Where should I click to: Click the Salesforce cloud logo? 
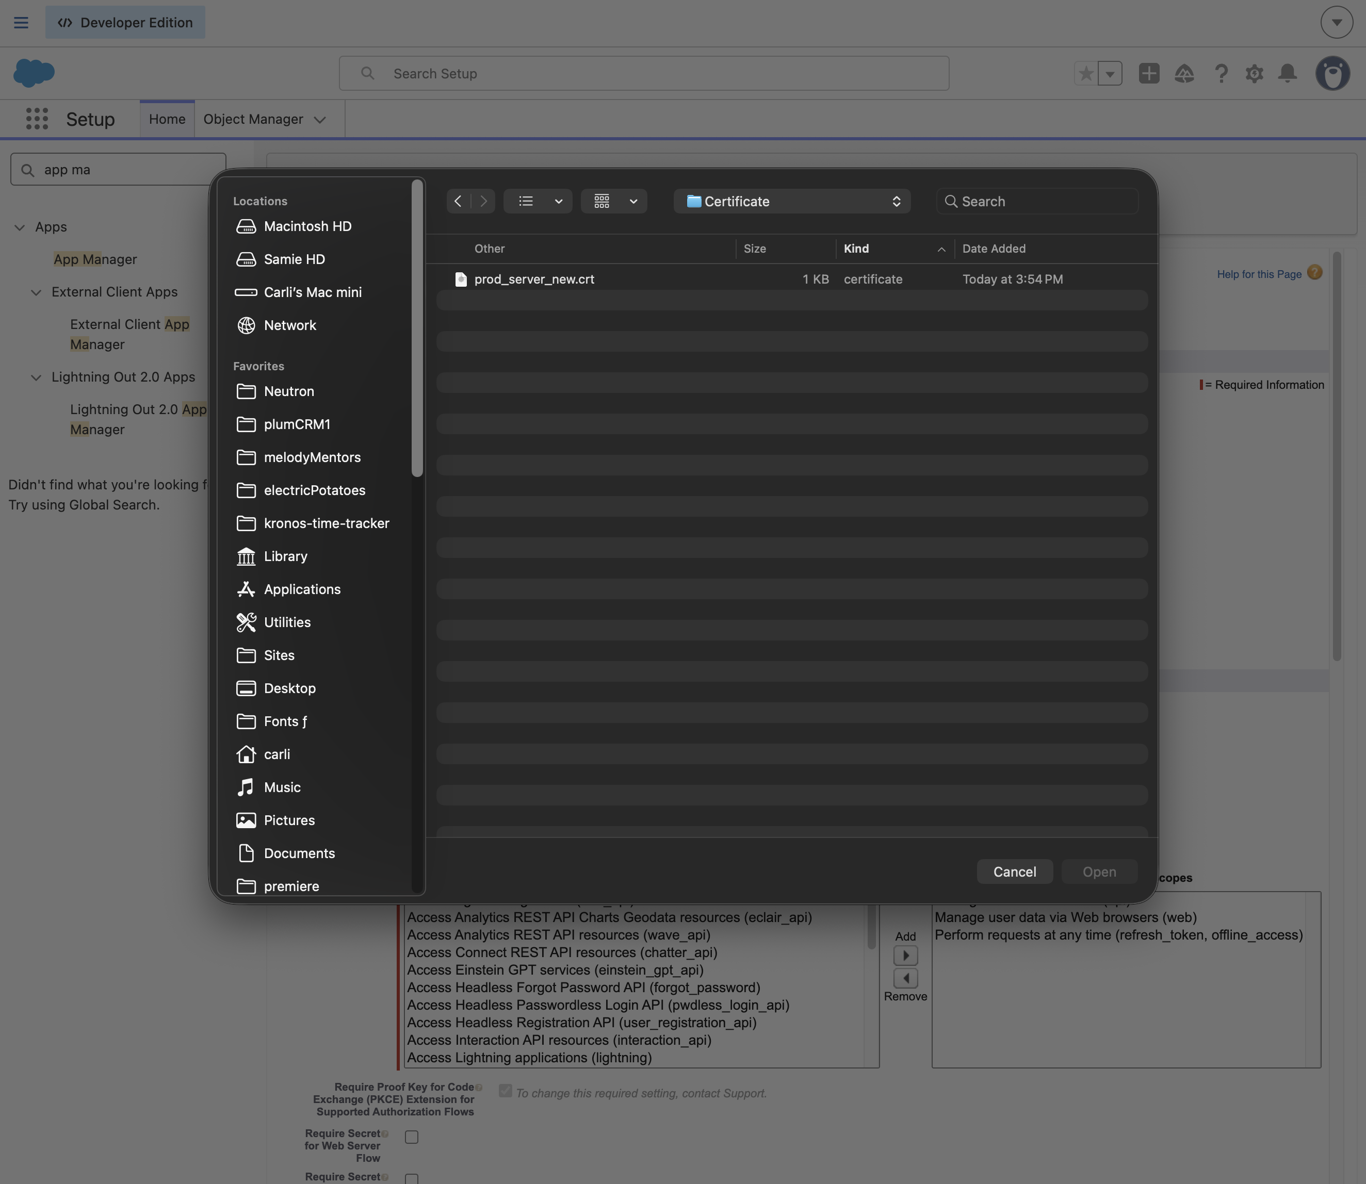click(34, 73)
